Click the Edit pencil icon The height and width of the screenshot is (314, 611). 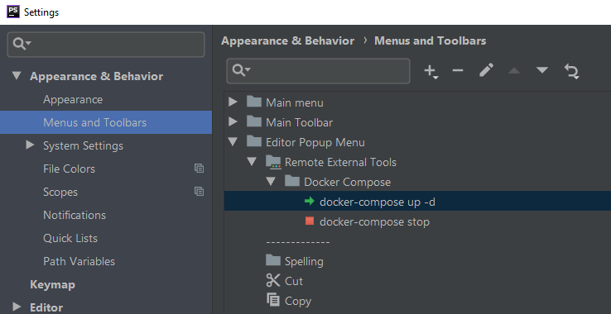tap(486, 70)
